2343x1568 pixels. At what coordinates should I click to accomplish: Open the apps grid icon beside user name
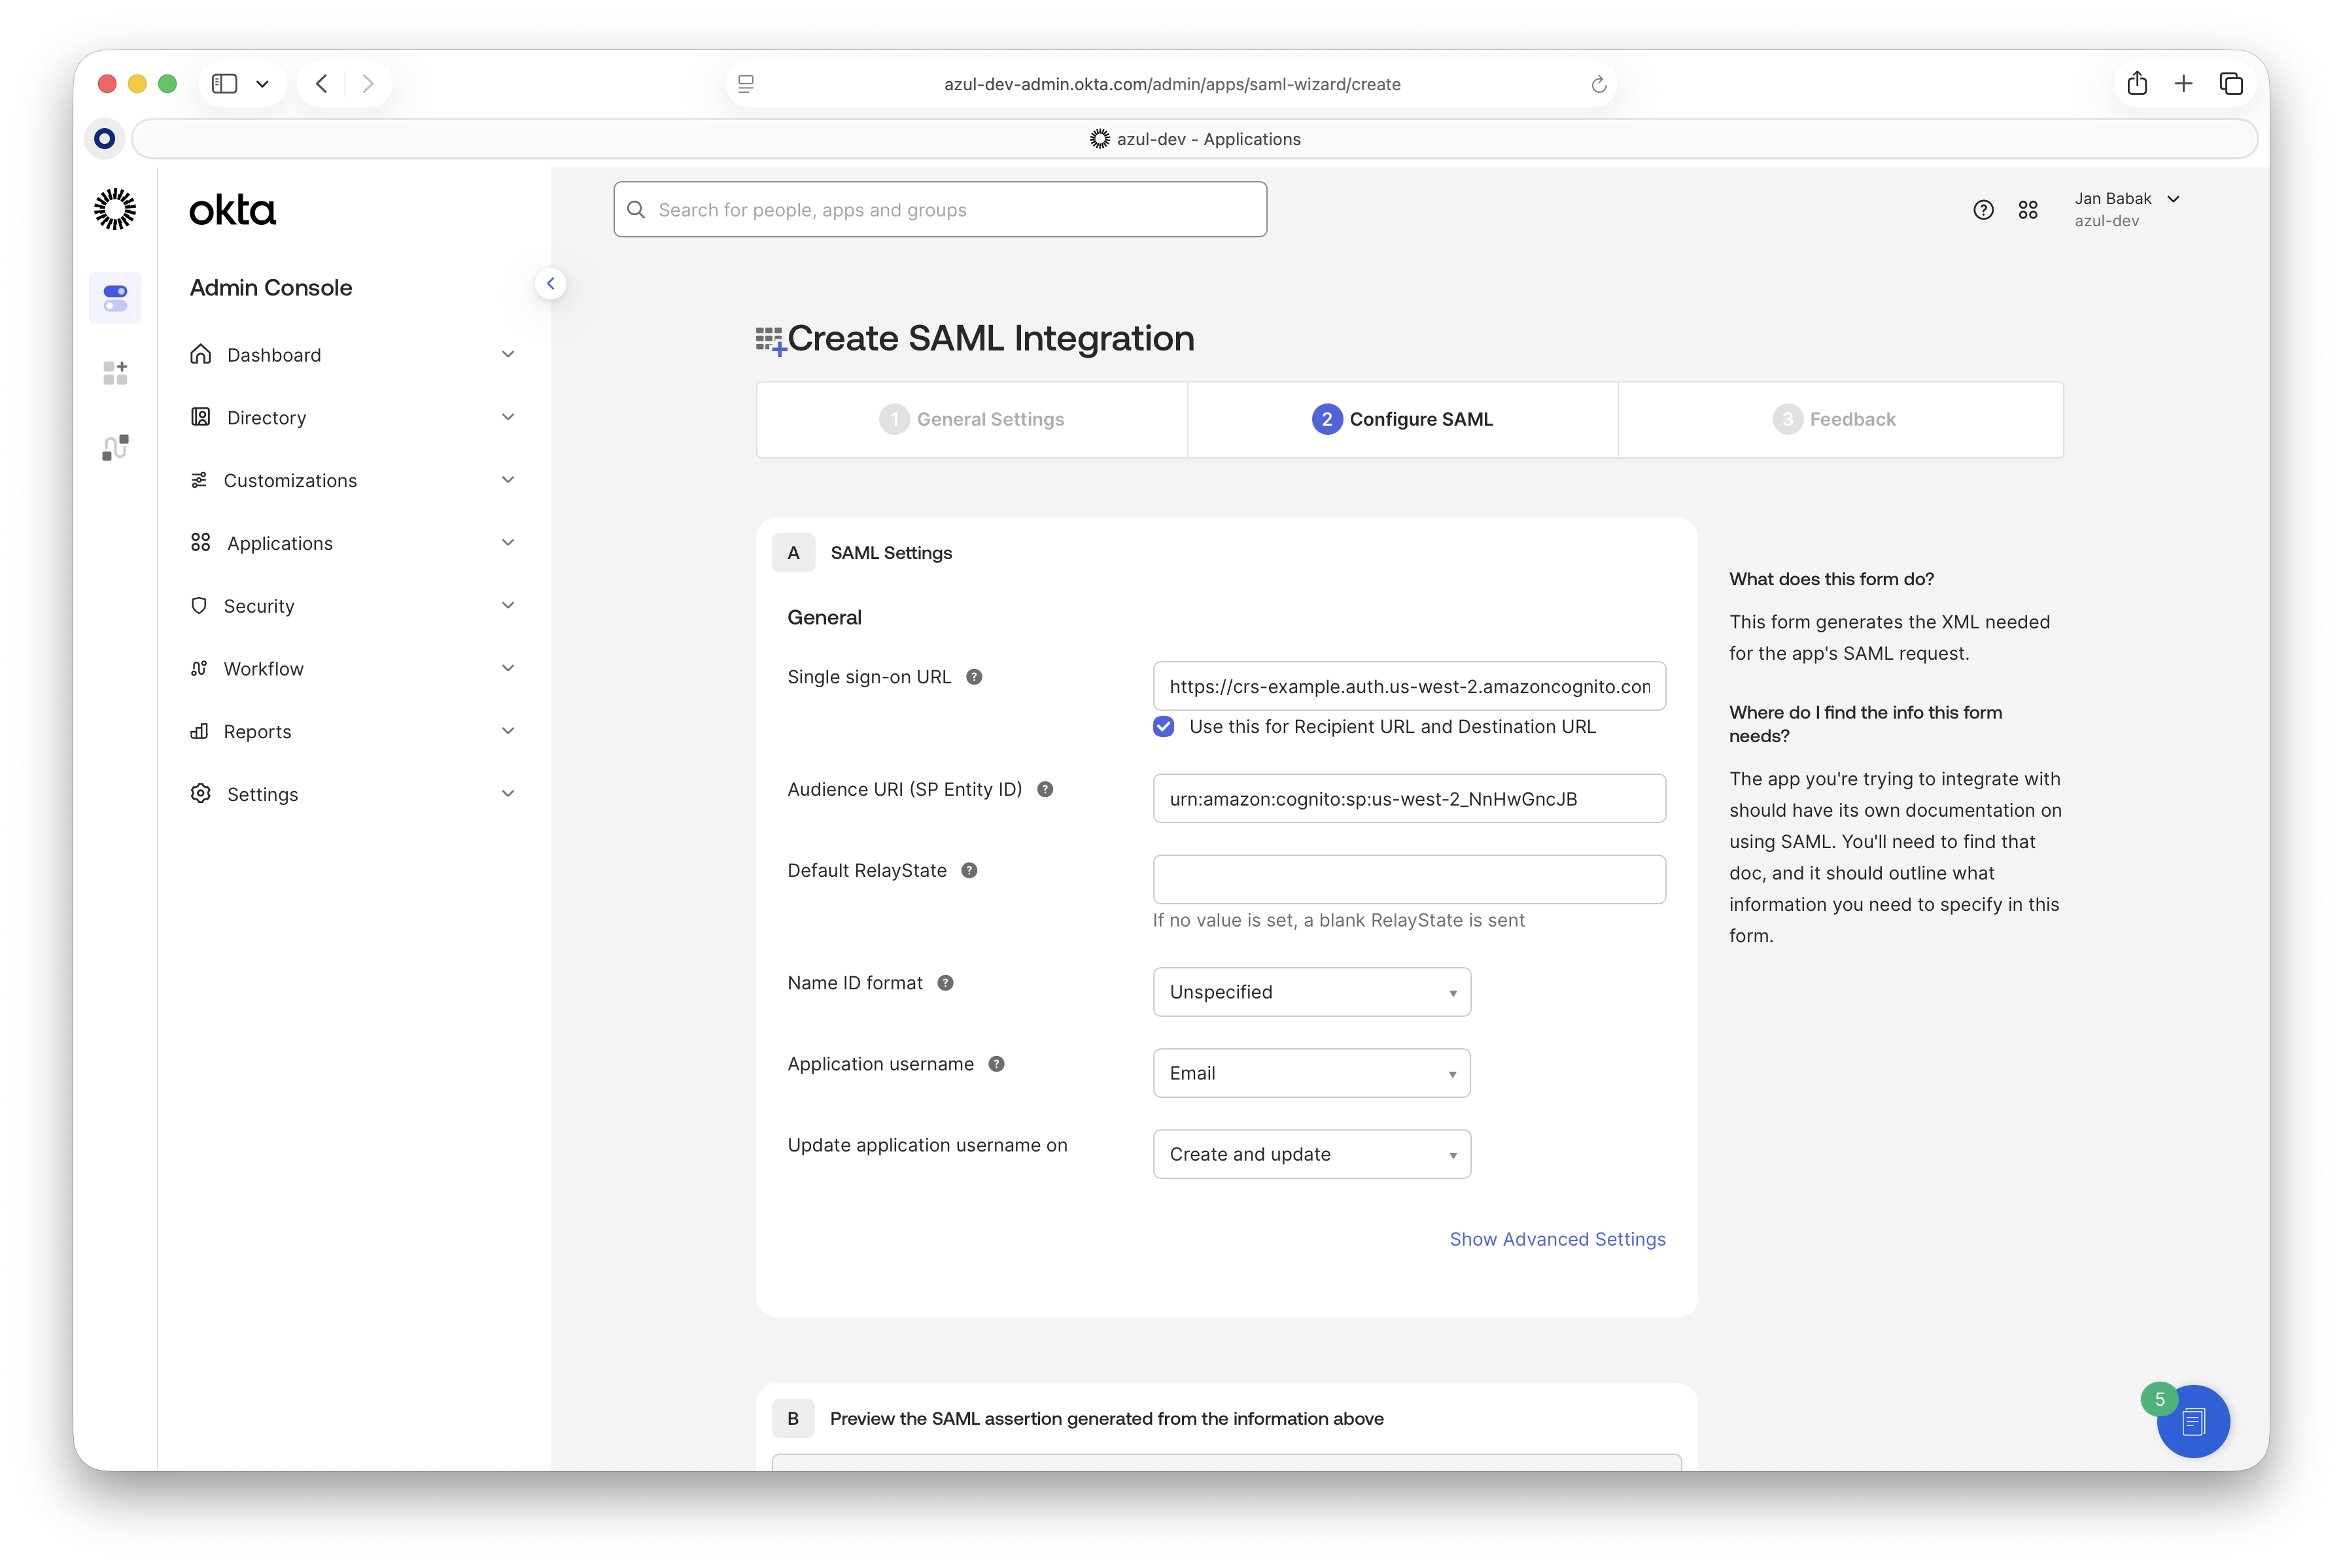[2028, 210]
